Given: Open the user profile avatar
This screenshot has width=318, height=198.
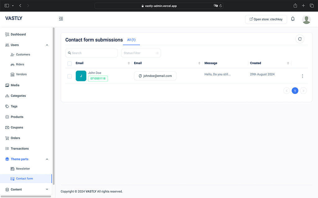Looking at the screenshot, I should (306, 19).
